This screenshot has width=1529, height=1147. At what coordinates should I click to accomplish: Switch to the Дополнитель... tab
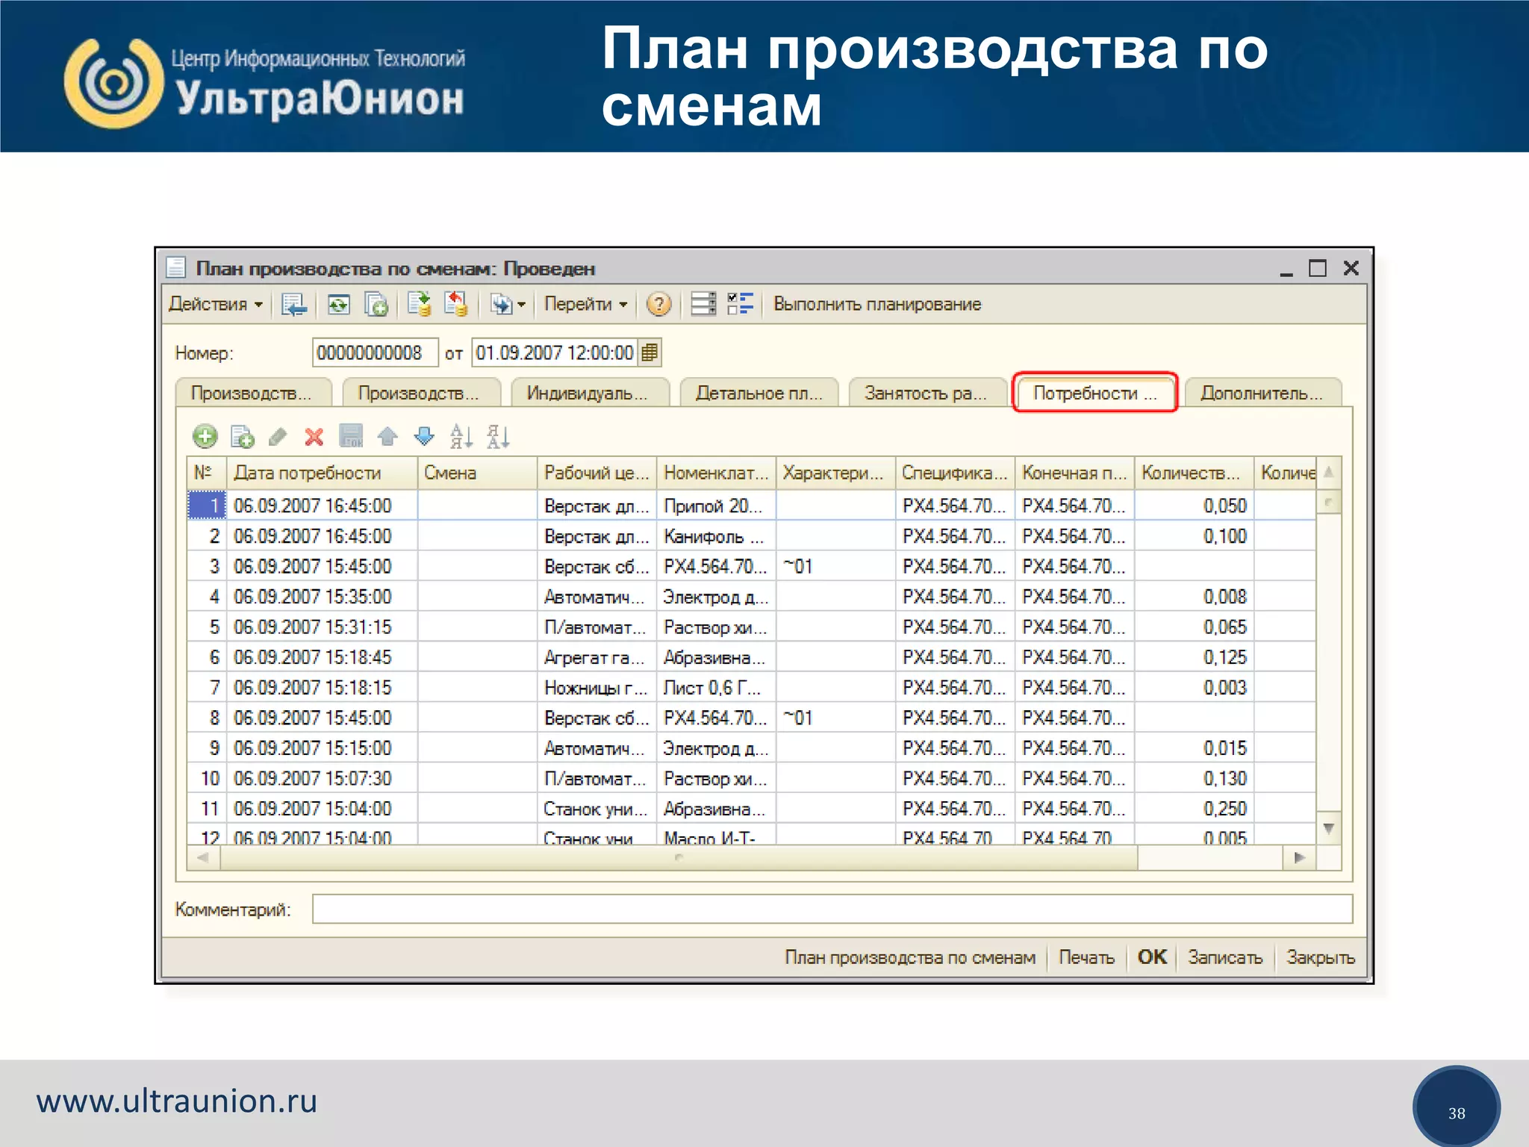pyautogui.click(x=1262, y=393)
